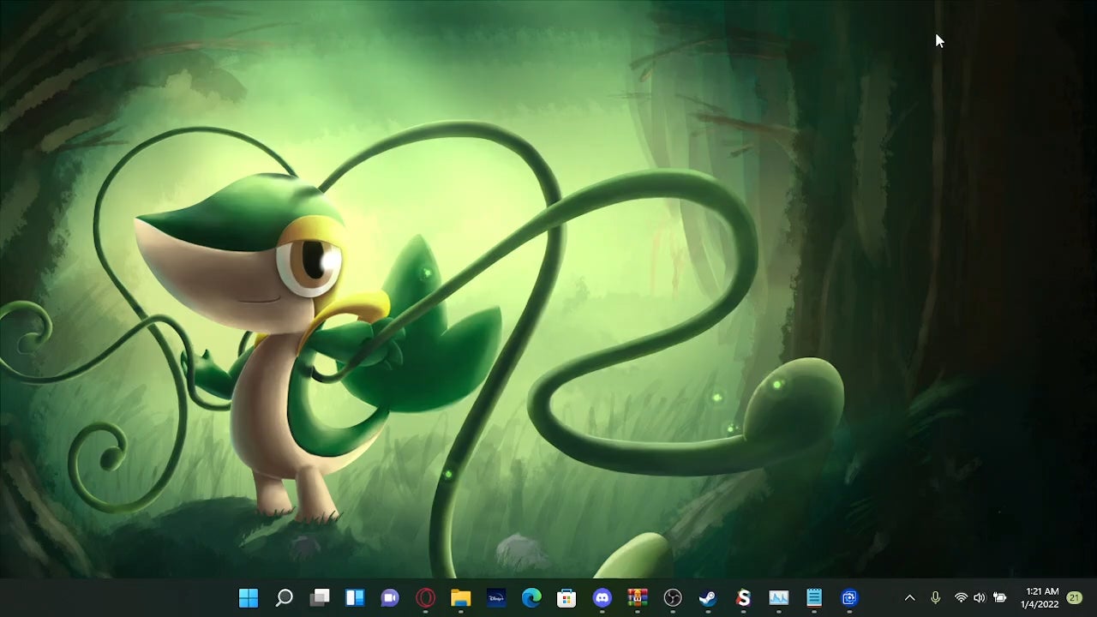Open the graph monitor app icon
Screen dimensions: 1097x617
click(x=778, y=598)
